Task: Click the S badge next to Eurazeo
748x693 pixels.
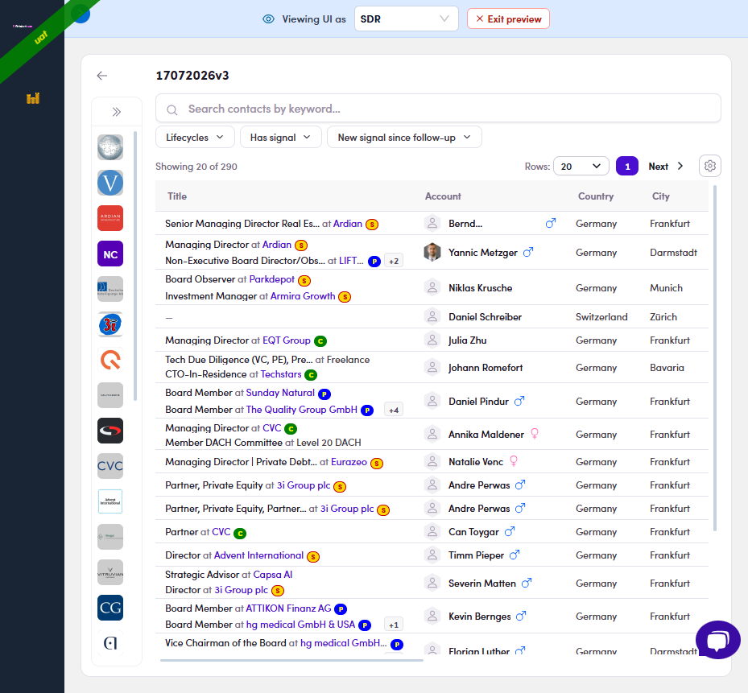Action: pyautogui.click(x=377, y=463)
